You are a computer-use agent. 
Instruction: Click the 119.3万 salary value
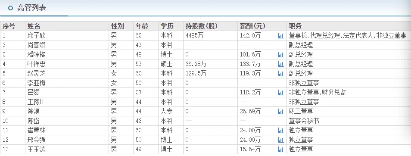[x=250, y=73]
